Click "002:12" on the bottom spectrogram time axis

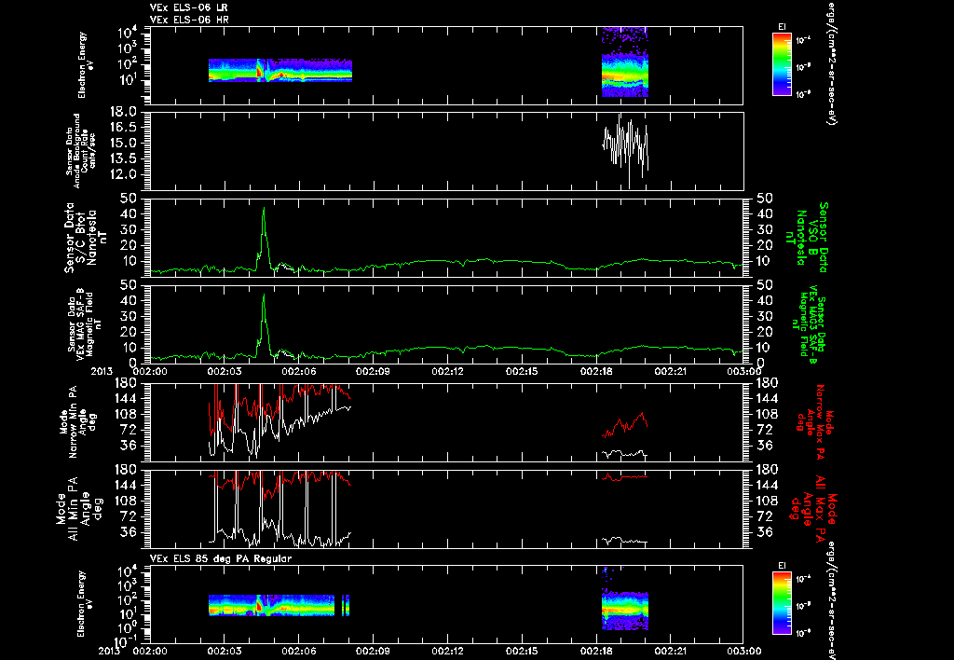[x=448, y=651]
